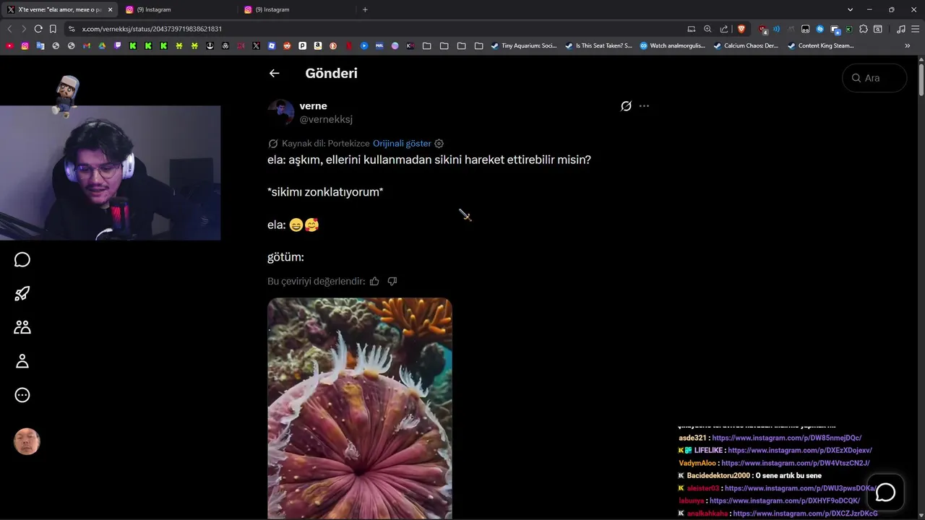Open a new browser tab
Viewport: 925px width, 520px height.
[x=365, y=9]
